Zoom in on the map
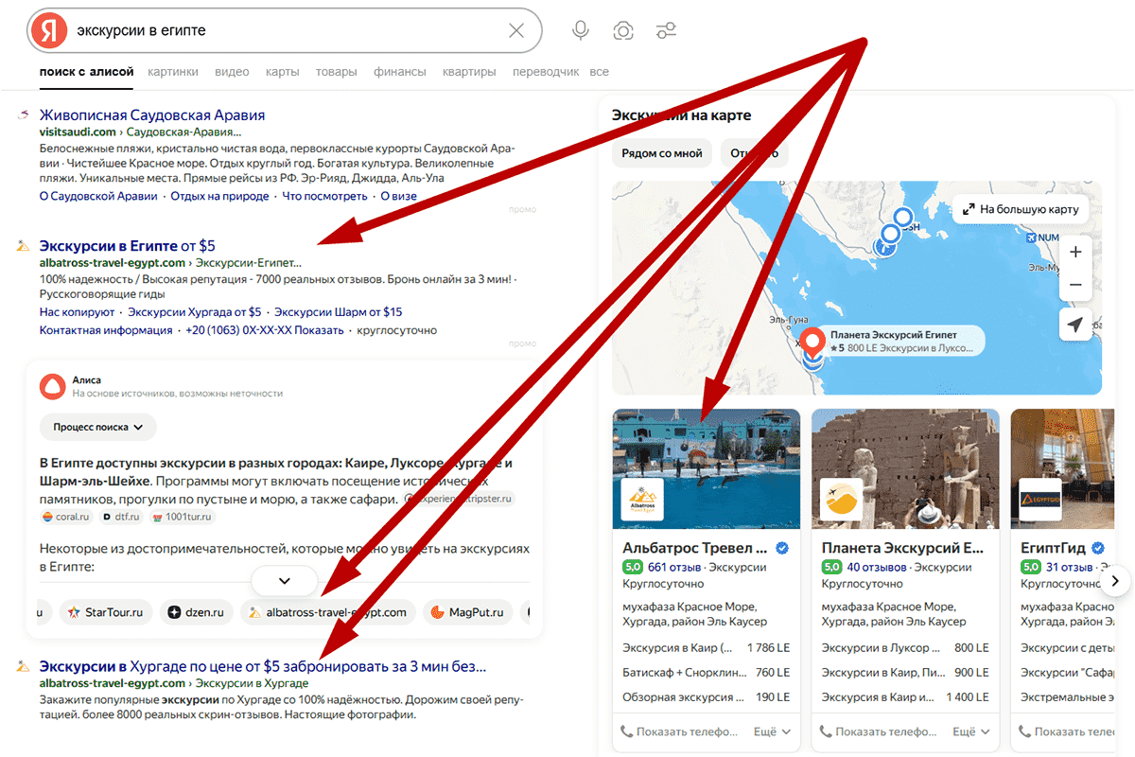This screenshot has height=757, width=1135. click(1074, 252)
